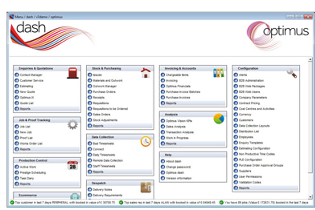315x210 pixels.
Task: Click the scrollbar down arrow
Action: point(310,197)
